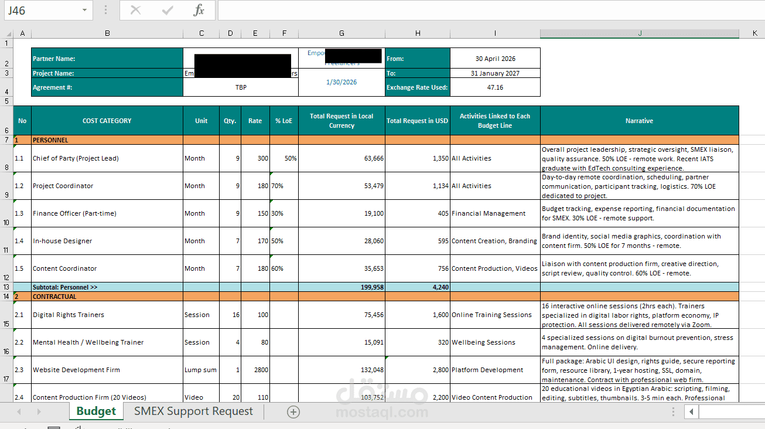Click previous sheet navigation arrow

click(19, 412)
